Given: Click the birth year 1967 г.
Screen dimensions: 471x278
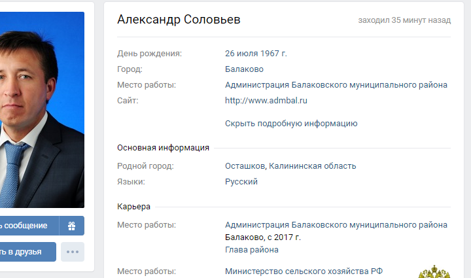Looking at the screenshot, I should tap(273, 54).
